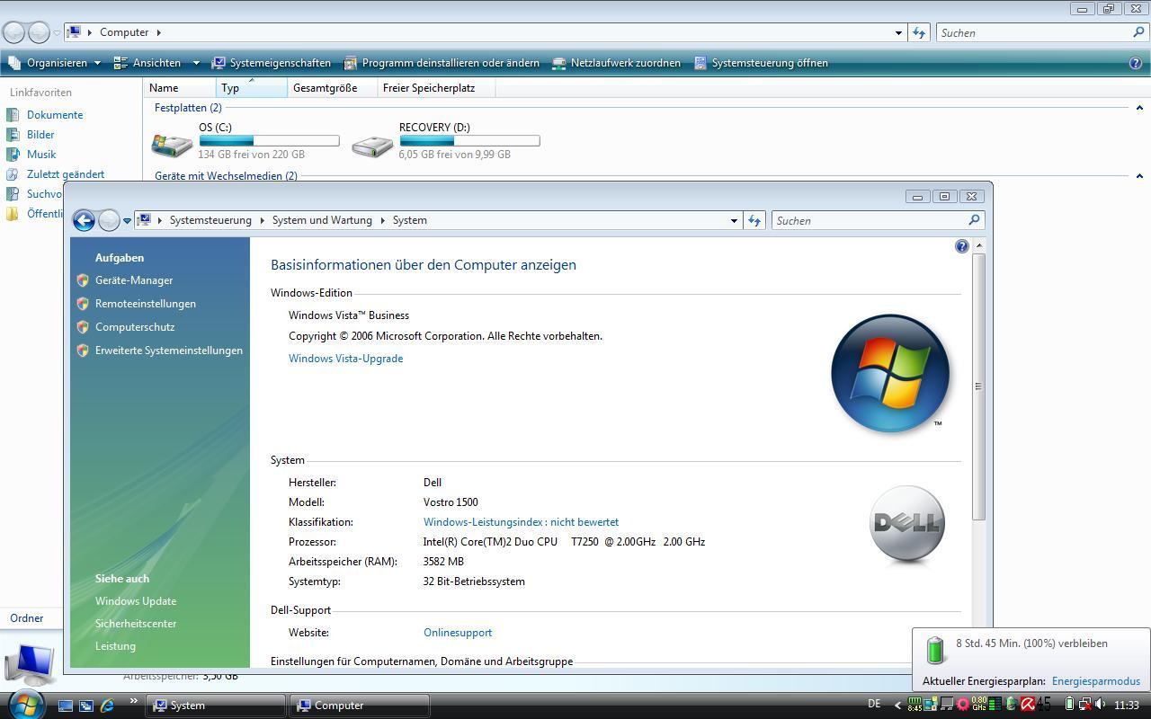
Task: Click the Avira red umbrella tray icon
Action: (x=1027, y=705)
